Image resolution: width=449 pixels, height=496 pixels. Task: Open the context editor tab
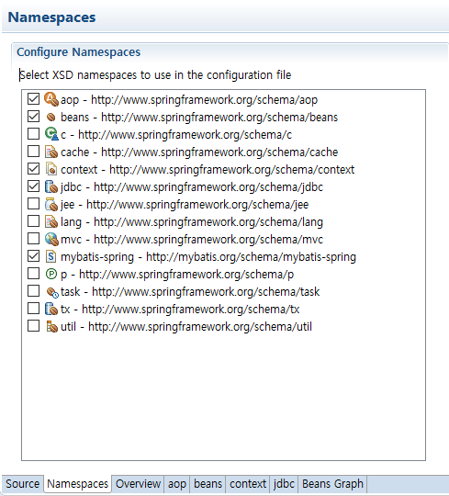[x=248, y=484]
